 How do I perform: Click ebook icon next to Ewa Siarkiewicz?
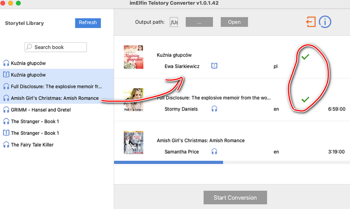(x=214, y=66)
